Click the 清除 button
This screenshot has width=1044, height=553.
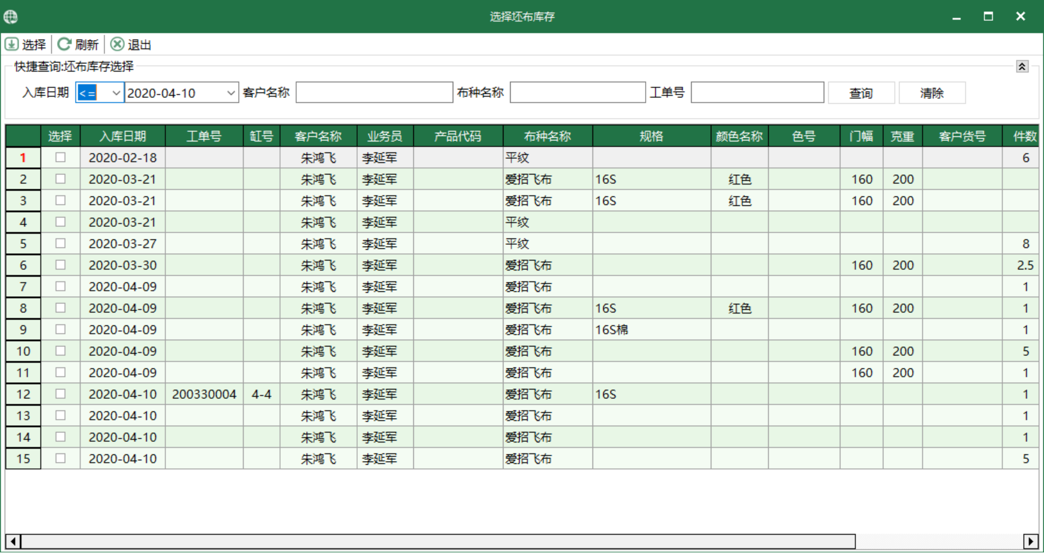pyautogui.click(x=932, y=93)
